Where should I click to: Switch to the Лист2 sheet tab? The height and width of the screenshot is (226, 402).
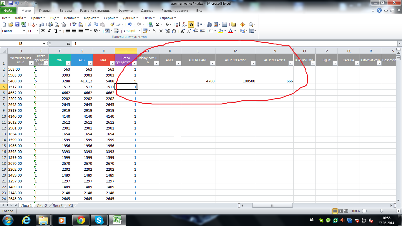click(x=42, y=206)
